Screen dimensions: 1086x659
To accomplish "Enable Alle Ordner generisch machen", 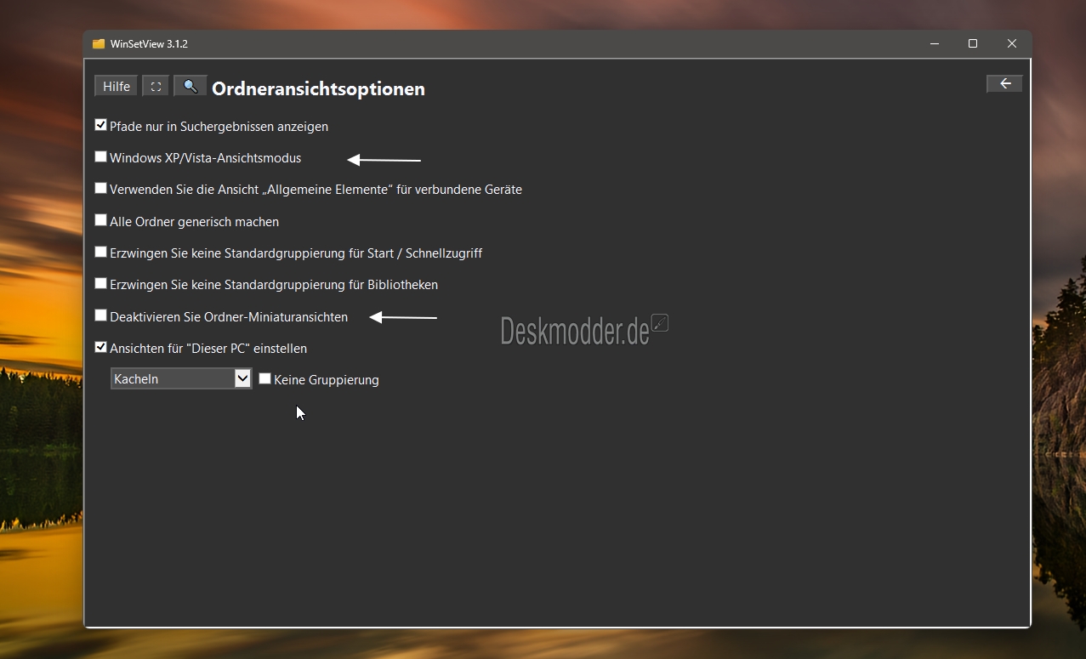I will 101,220.
